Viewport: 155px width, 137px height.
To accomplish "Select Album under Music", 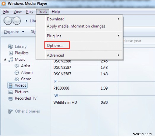I will tap(27, 73).
